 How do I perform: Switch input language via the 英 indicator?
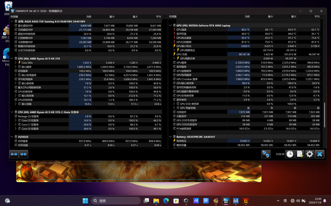click(x=285, y=201)
